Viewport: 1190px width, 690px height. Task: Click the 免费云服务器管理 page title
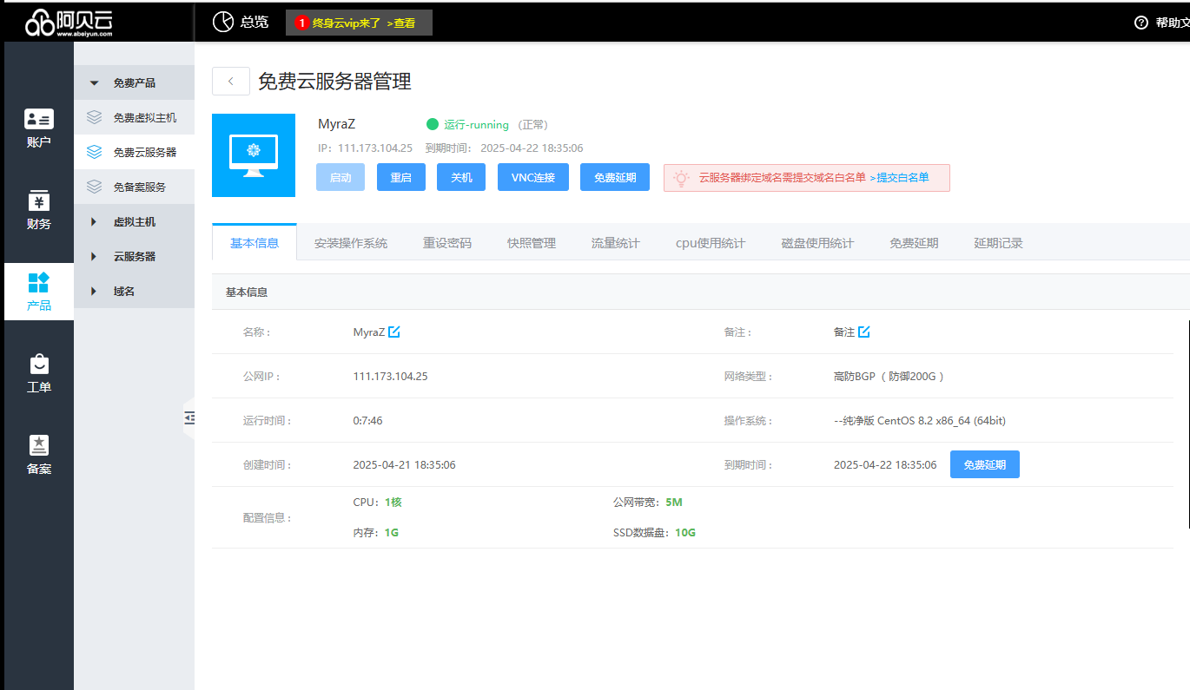(334, 82)
